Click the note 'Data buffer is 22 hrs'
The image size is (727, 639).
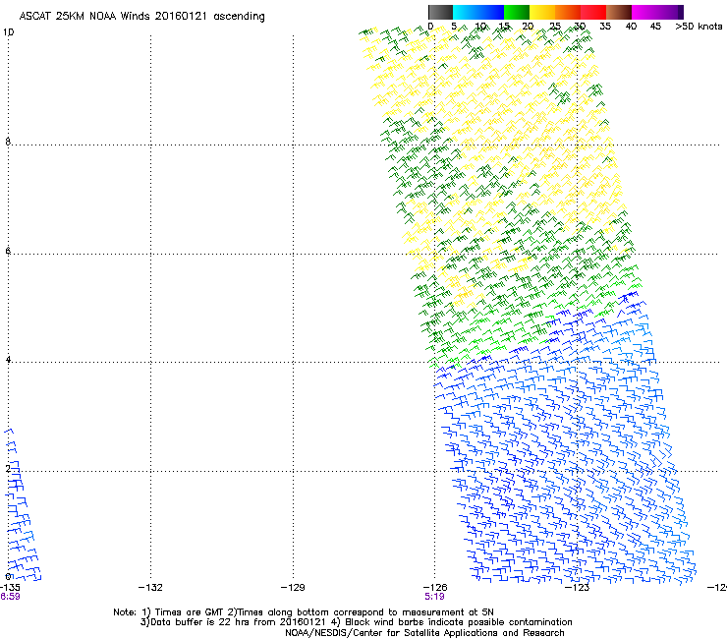pyautogui.click(x=200, y=622)
